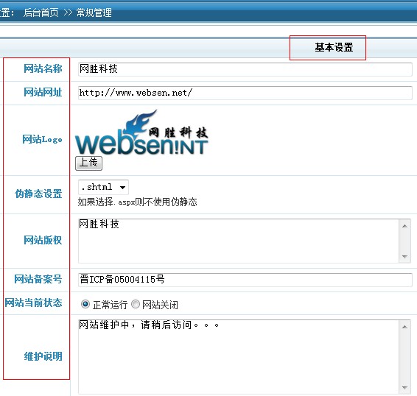Image resolution: width=417 pixels, height=396 pixels.
Task: Click the 常规管理 breadcrumb text
Action: click(x=94, y=13)
